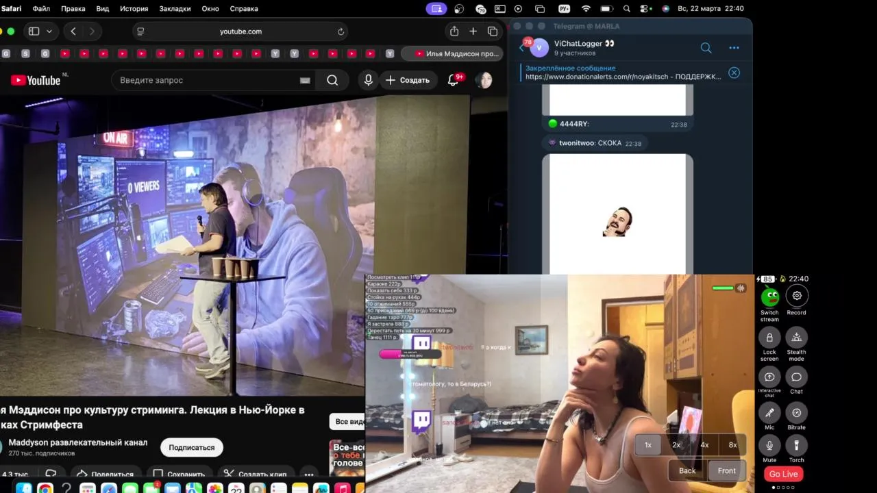Select 2x camera zoom
877x493 pixels.
coord(676,445)
